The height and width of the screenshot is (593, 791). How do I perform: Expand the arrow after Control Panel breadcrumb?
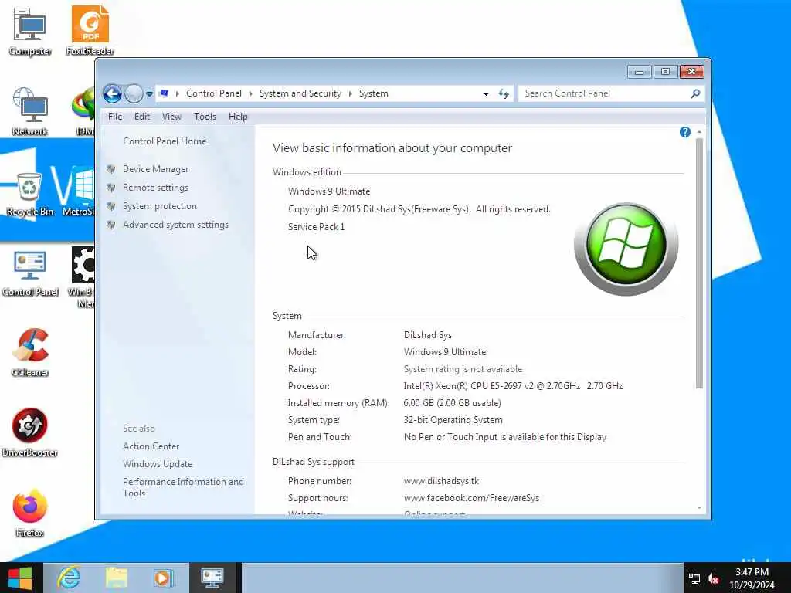click(251, 93)
